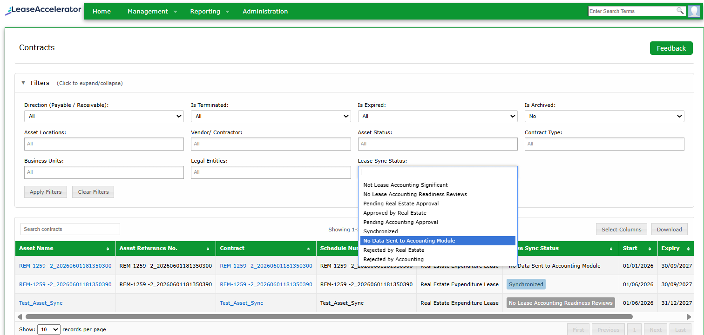Select Not Lease Accounting Significant option
This screenshot has height=335, width=704.
[x=438, y=185]
